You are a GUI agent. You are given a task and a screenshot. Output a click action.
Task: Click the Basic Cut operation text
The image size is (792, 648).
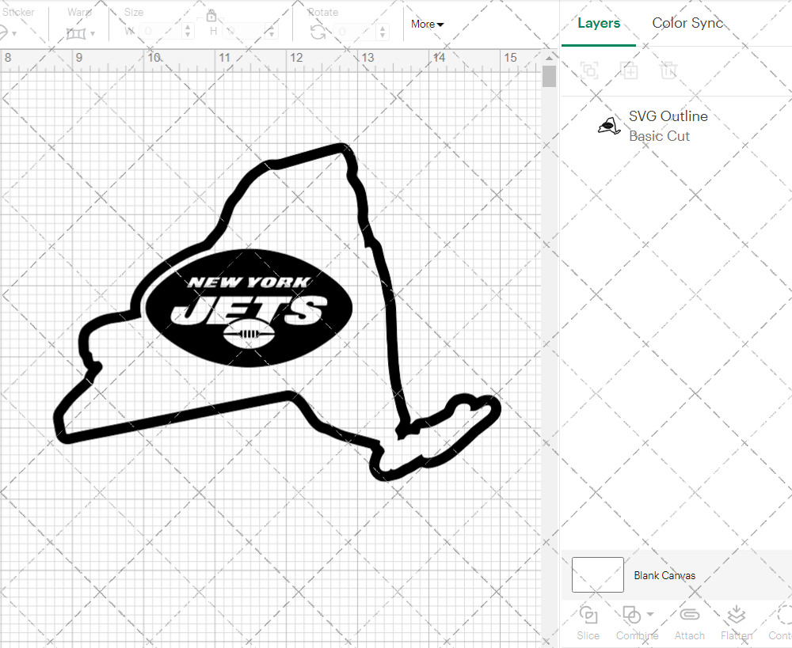point(659,136)
